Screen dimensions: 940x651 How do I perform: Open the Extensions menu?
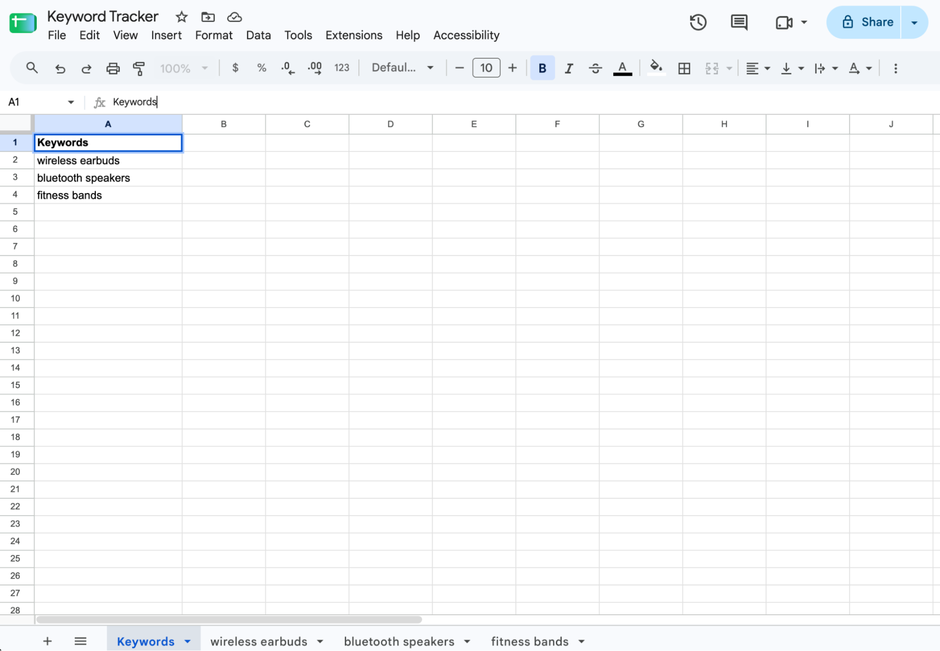tap(354, 35)
